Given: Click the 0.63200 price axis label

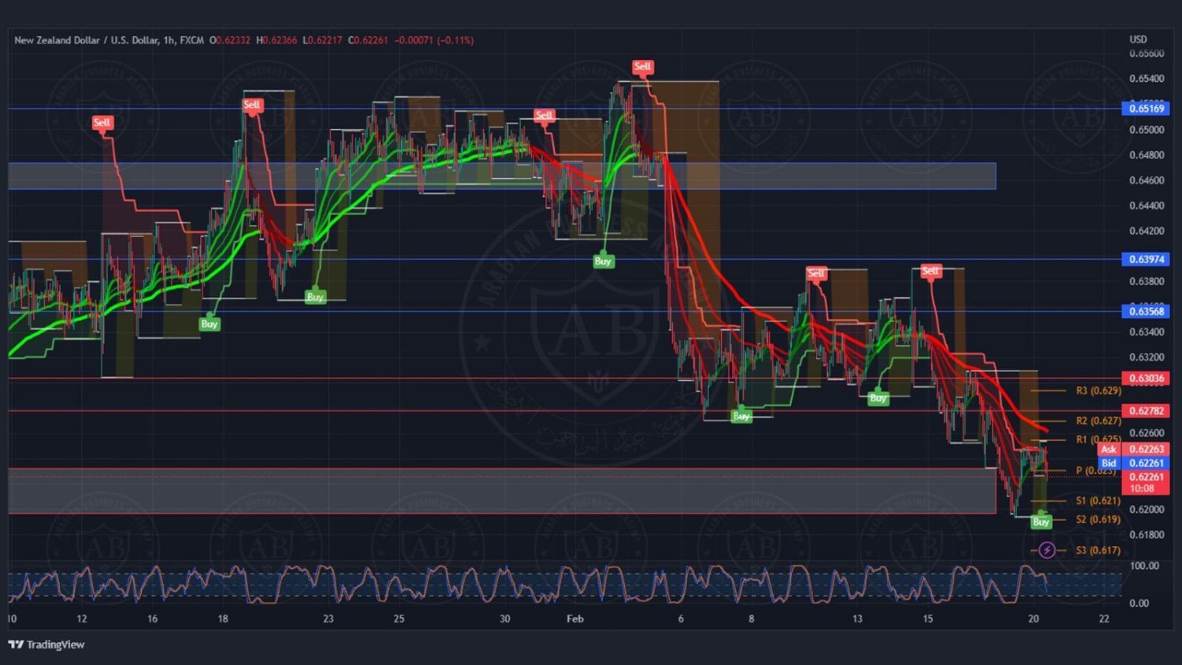Looking at the screenshot, I should click(1147, 357).
